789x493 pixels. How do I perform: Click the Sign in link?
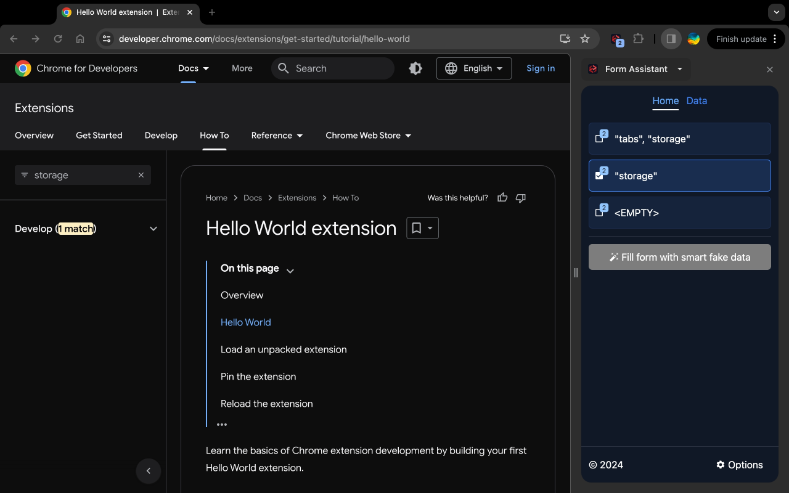540,68
